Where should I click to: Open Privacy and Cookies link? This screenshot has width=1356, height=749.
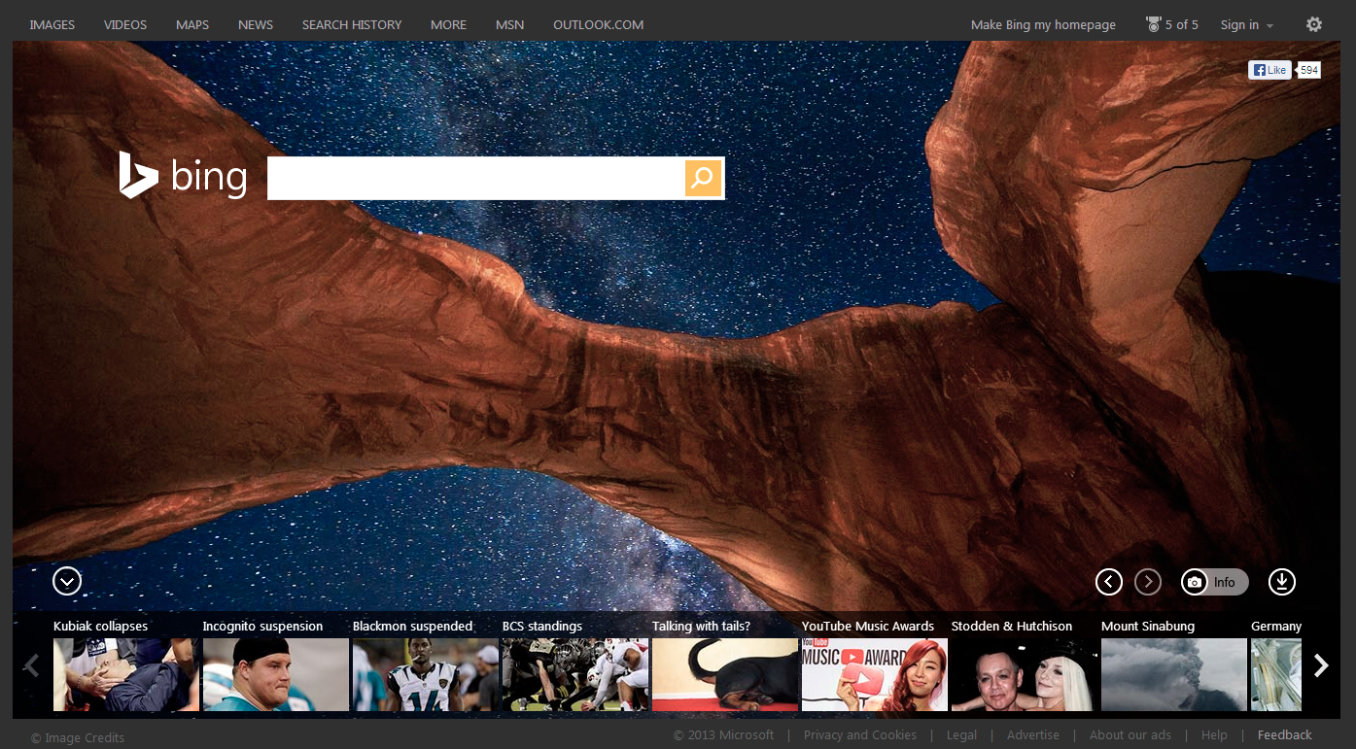point(860,735)
